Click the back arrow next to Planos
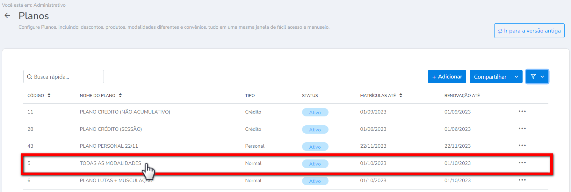The height and width of the screenshot is (192, 571). (7, 16)
